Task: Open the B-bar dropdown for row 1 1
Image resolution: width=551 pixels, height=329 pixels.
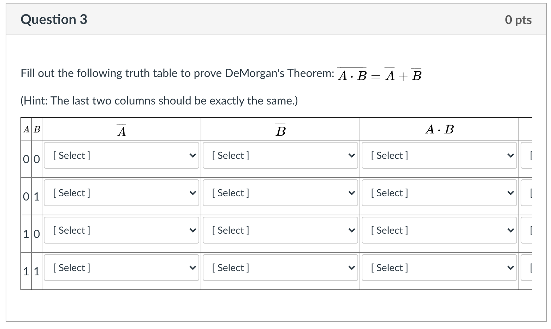Action: coord(280,268)
